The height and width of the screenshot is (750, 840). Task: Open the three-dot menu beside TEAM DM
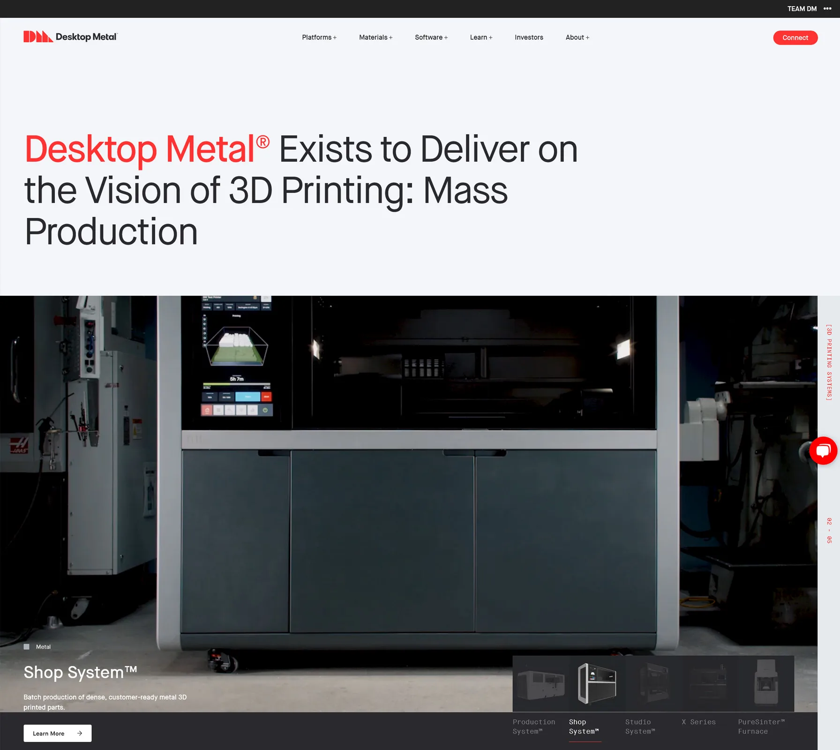[x=827, y=8]
